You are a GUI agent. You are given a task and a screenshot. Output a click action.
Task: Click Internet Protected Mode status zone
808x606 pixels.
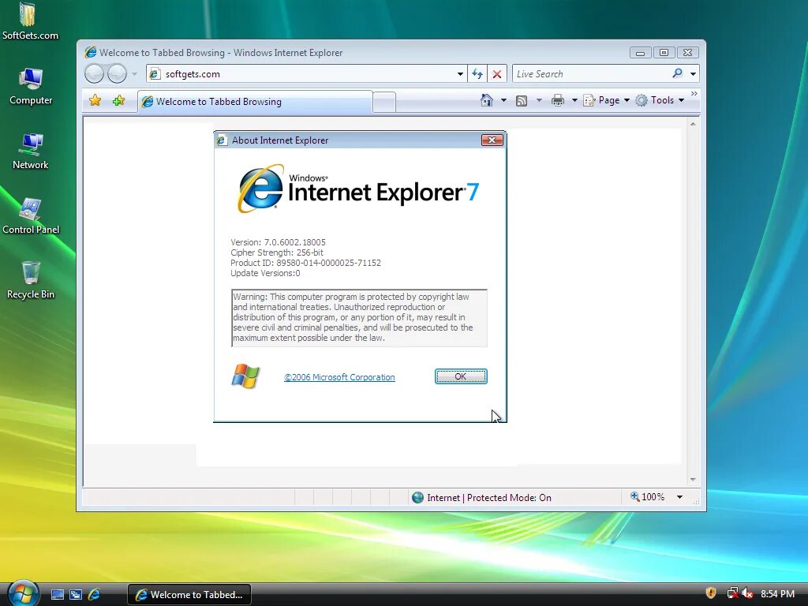482,498
